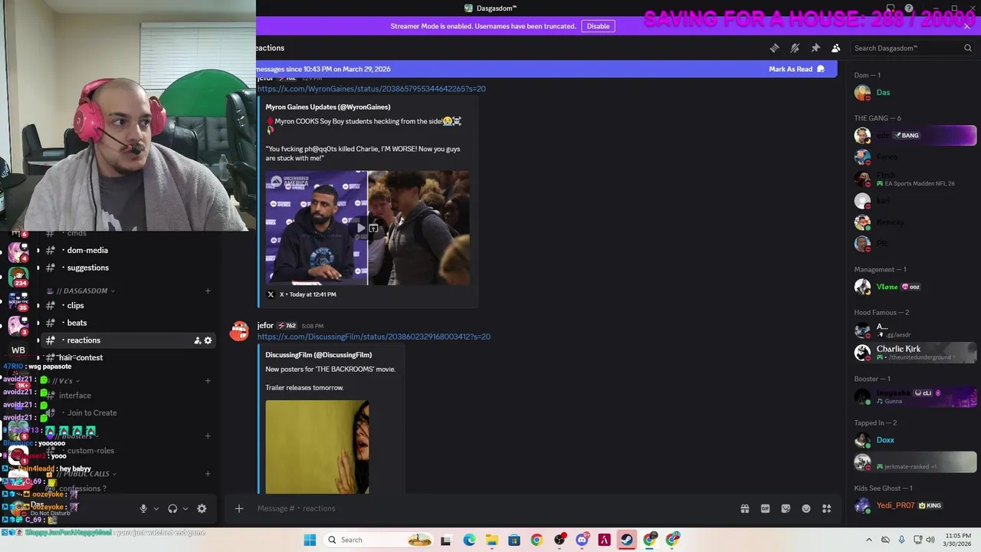Create invite icon on reactions channel
This screenshot has width=981, height=552.
[197, 340]
